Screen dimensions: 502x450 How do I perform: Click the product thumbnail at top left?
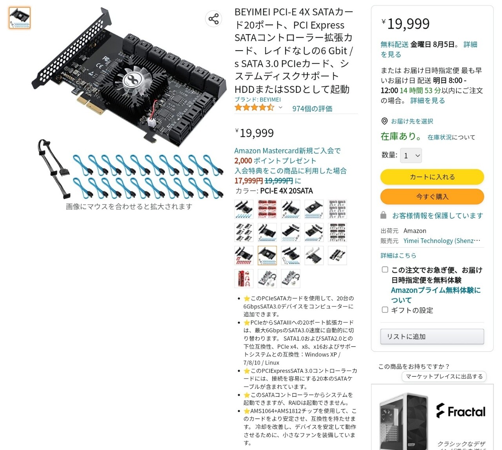click(20, 18)
